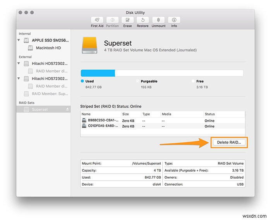The height and width of the screenshot is (220, 271).
Task: Click the Superset volume title
Action: [118, 43]
